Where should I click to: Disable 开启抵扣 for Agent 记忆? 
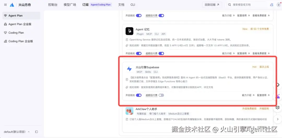coord(139,53)
